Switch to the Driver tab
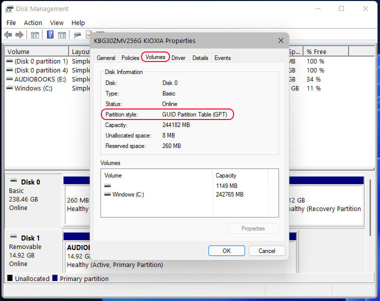 click(x=178, y=58)
